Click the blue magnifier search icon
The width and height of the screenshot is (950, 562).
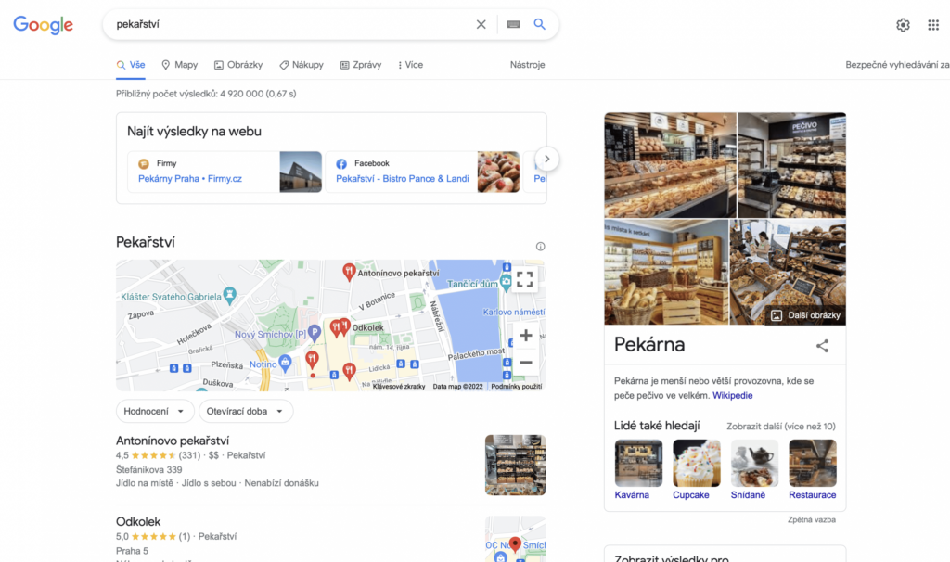(x=540, y=24)
